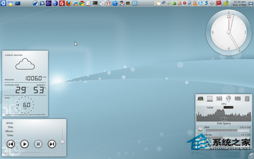Click the media player volume slider knob
This screenshot has width=254, height=159.
(62, 142)
